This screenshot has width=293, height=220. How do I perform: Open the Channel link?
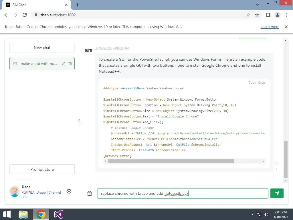pyautogui.click(x=55, y=192)
